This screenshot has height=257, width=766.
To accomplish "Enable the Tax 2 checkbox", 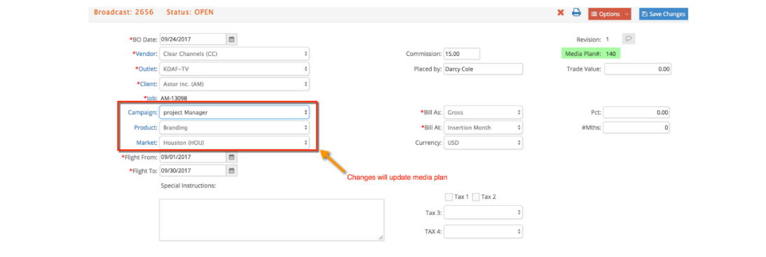I will 476,196.
